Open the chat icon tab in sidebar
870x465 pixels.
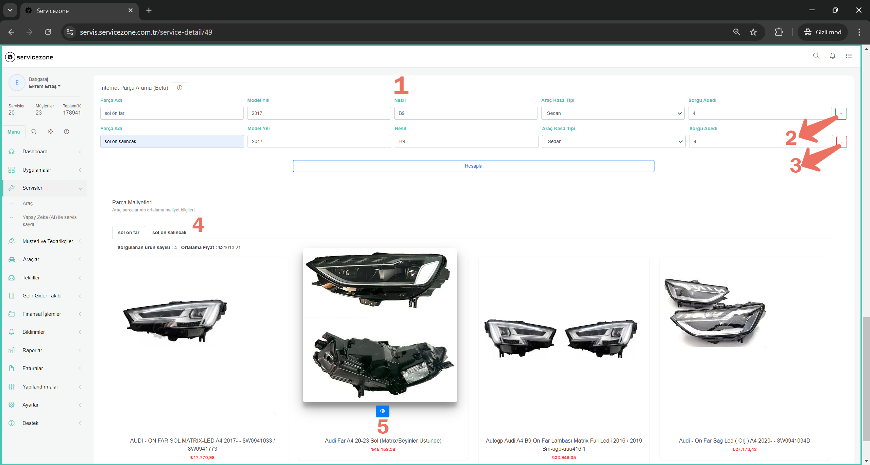pyautogui.click(x=34, y=132)
